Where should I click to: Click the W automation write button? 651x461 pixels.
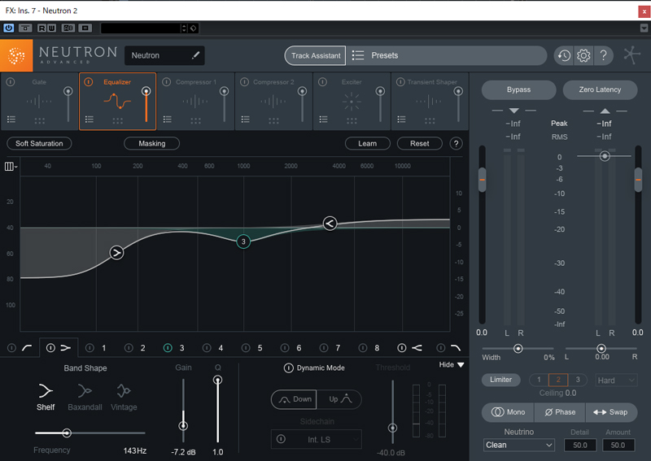(x=51, y=28)
